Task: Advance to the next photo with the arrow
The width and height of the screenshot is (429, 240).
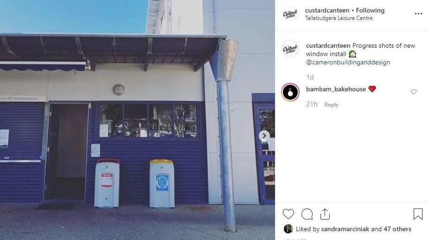Action: click(264, 136)
